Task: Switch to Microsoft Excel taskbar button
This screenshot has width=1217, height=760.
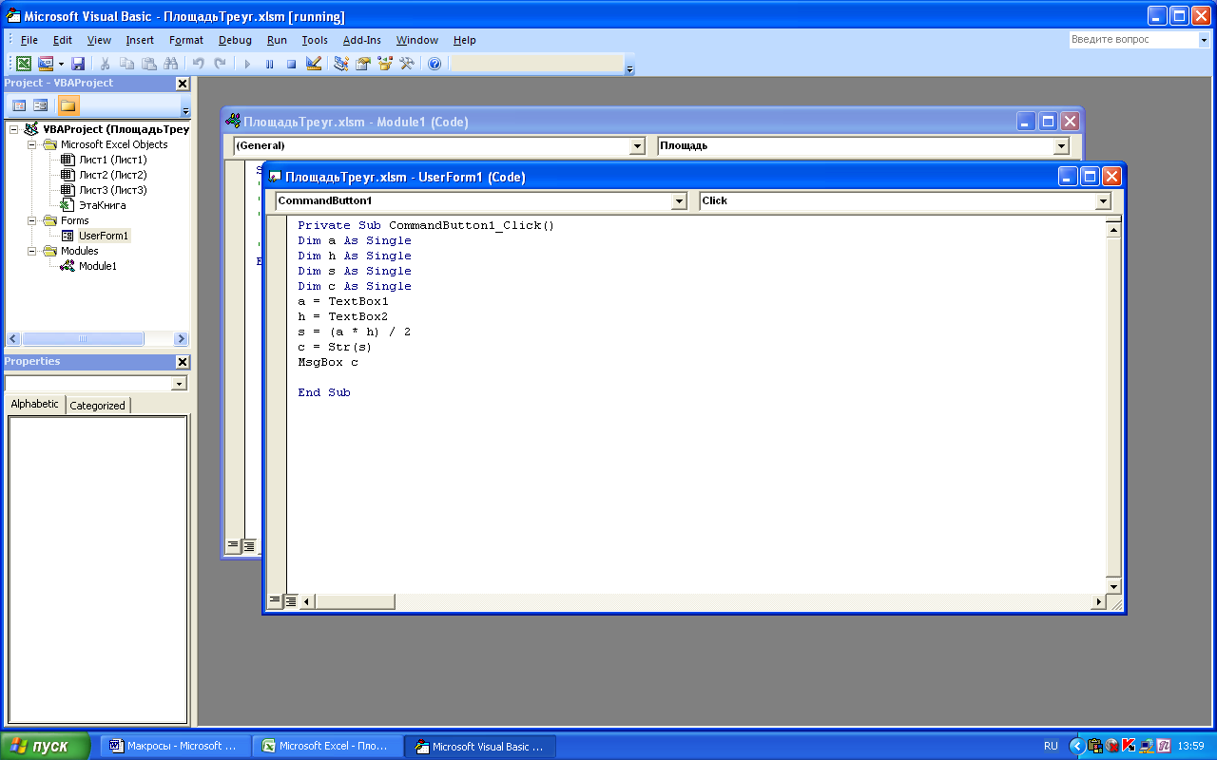Action: point(327,746)
